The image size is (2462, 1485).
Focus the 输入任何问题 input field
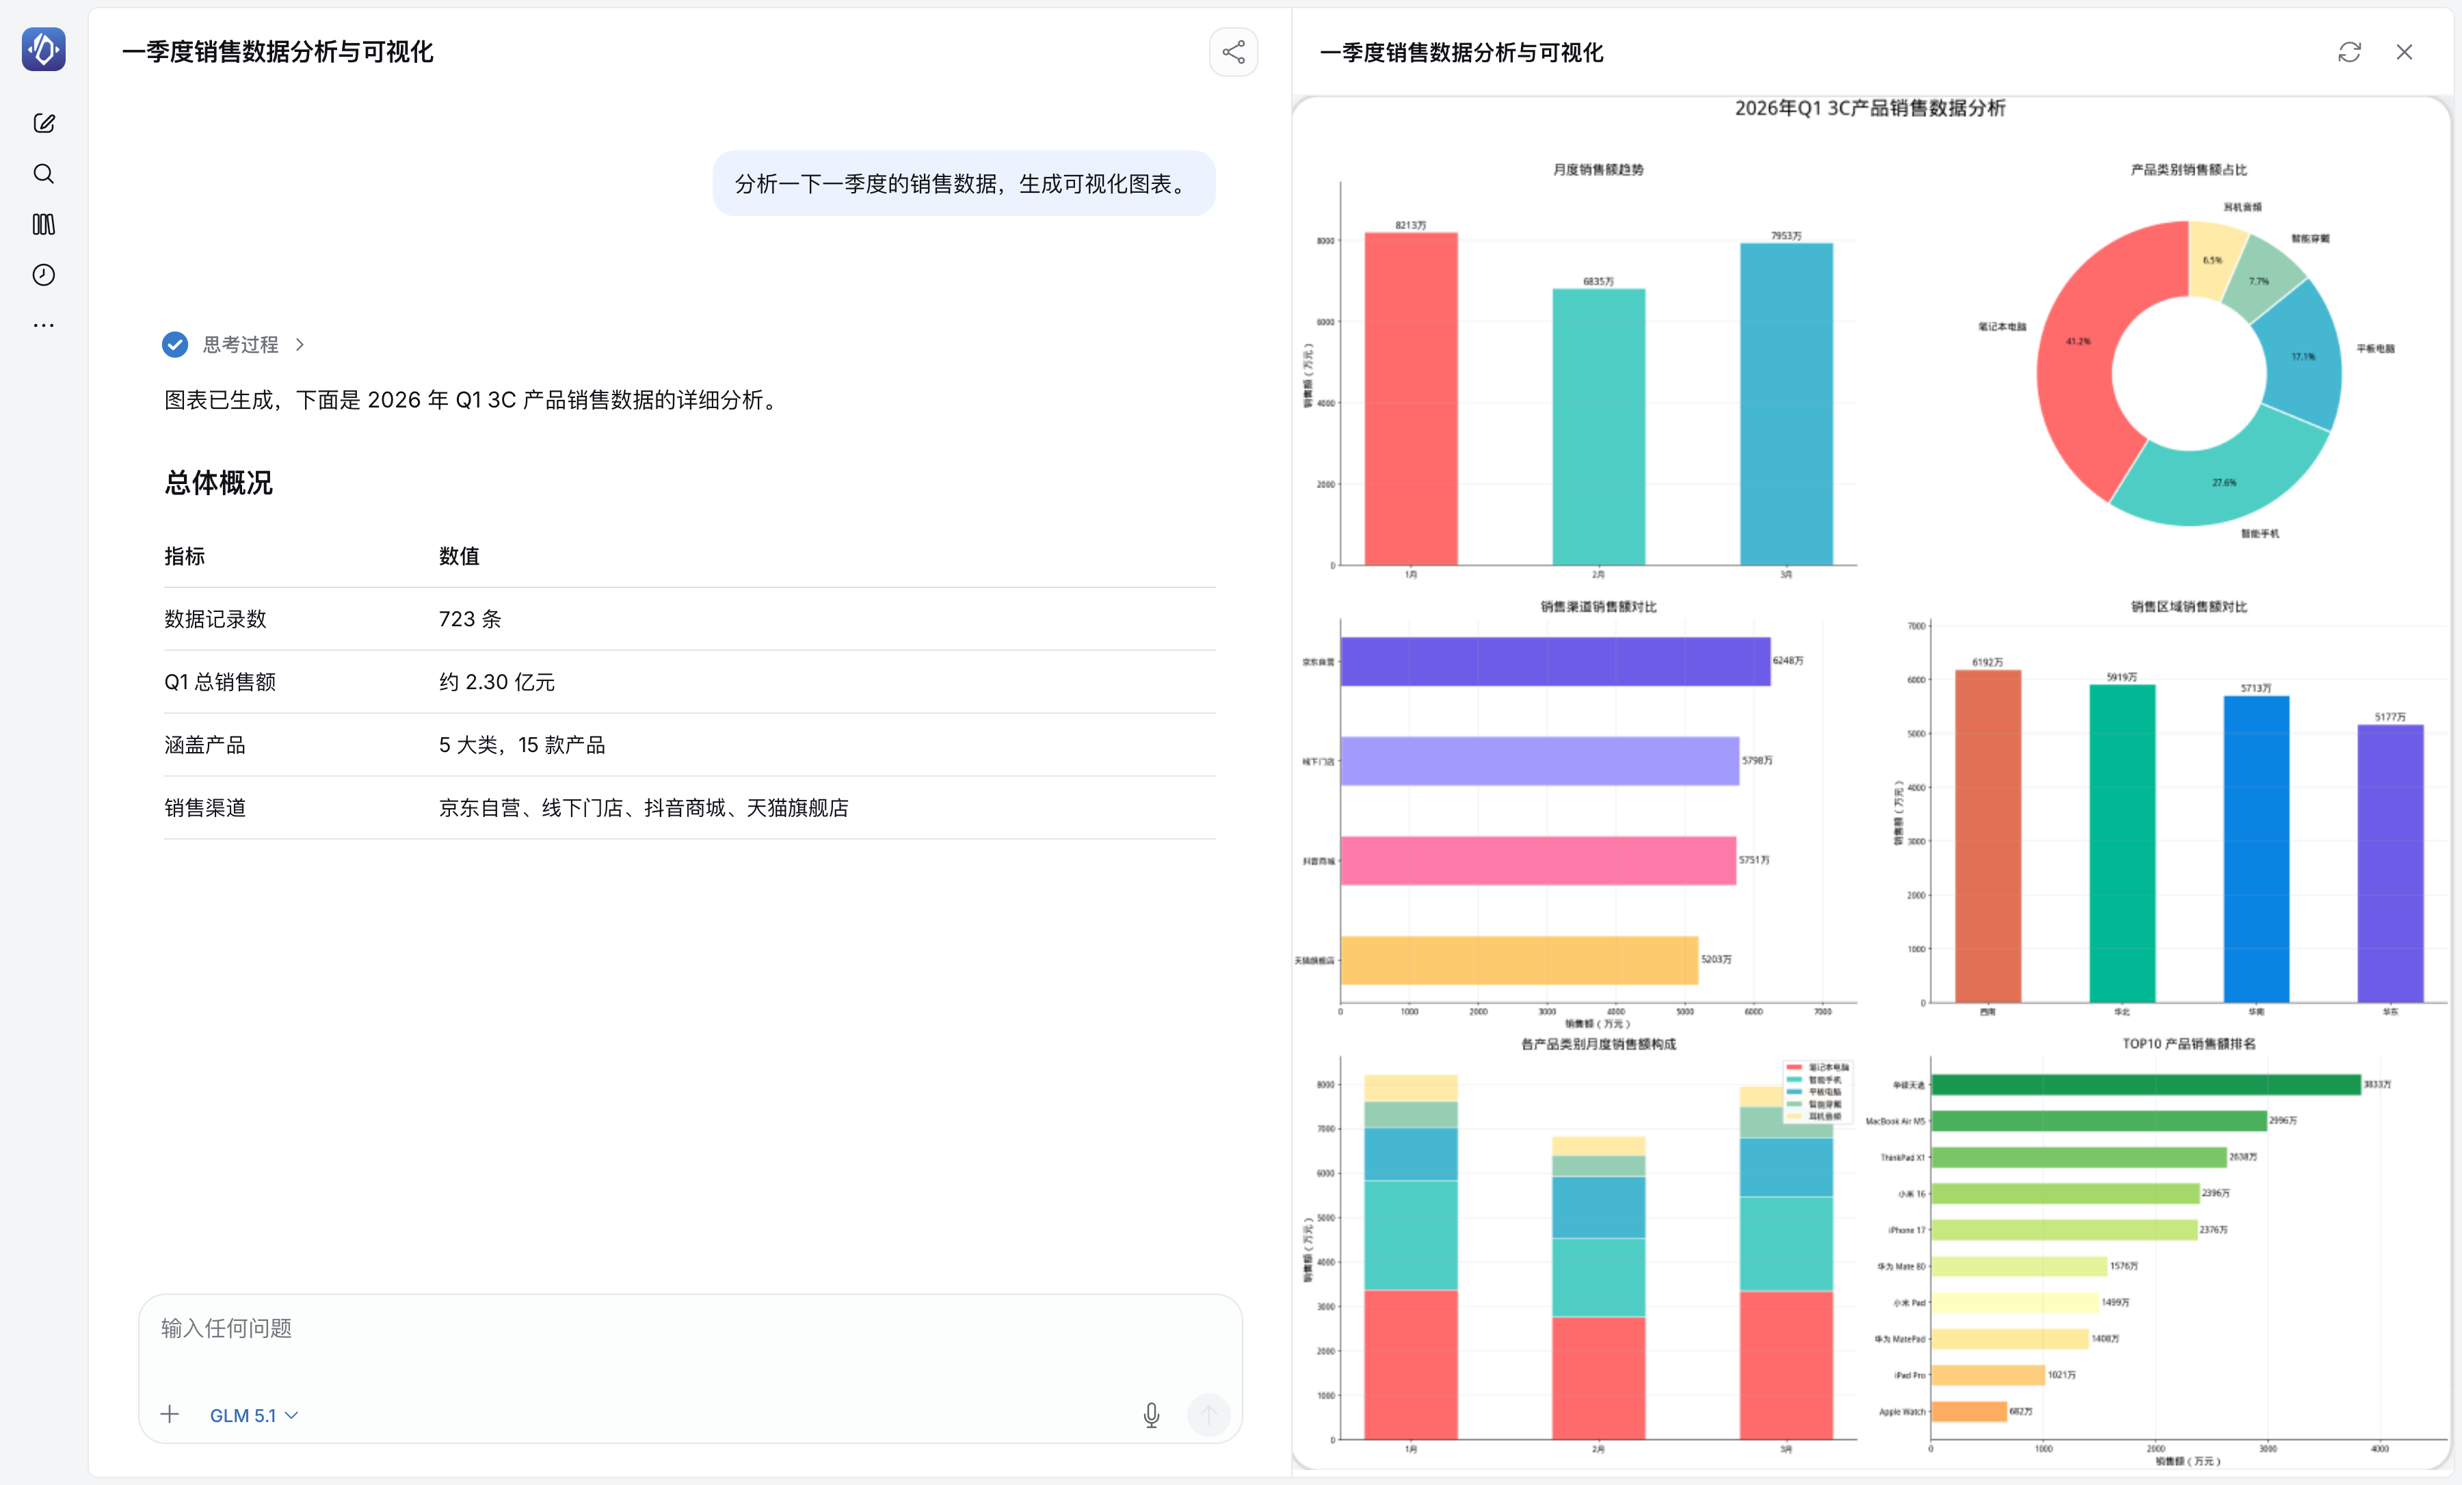click(x=689, y=1329)
